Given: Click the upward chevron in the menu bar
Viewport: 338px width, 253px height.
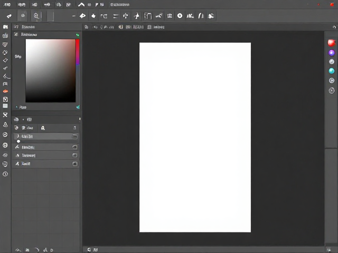Looking at the screenshot, I should coord(81,5).
